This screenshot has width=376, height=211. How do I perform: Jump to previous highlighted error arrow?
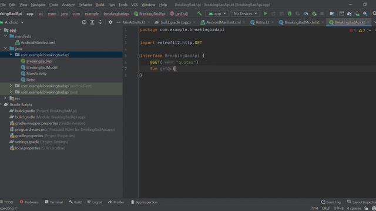point(370,30)
